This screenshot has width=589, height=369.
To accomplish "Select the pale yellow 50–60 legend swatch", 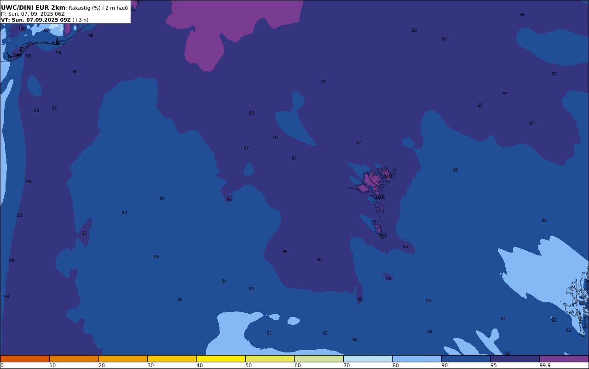I will coord(270,358).
